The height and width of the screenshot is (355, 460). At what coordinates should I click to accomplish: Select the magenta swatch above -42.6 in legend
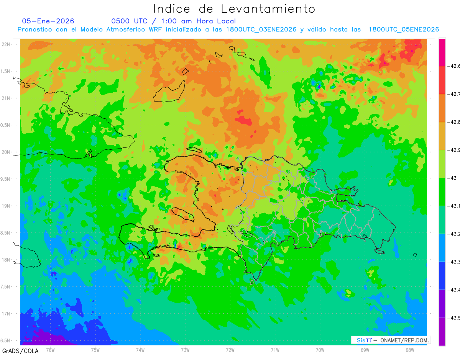coord(442,52)
